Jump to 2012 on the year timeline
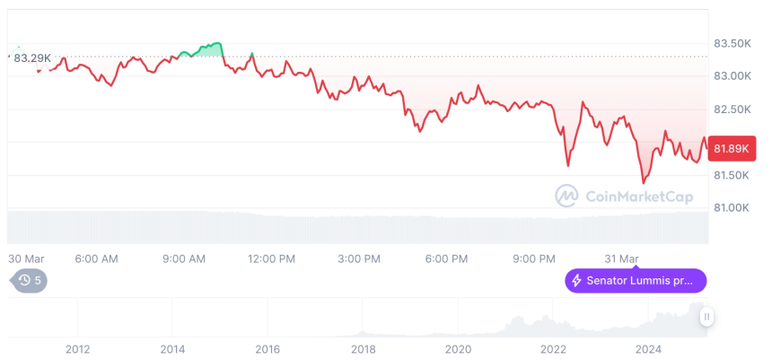772x360 pixels. (77, 349)
